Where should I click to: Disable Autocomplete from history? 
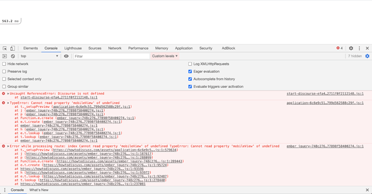pyautogui.click(x=190, y=79)
